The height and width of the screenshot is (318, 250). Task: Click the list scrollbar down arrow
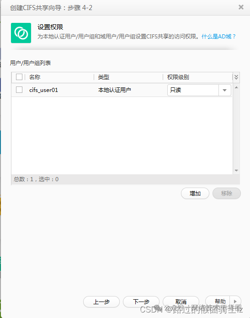click(236, 171)
